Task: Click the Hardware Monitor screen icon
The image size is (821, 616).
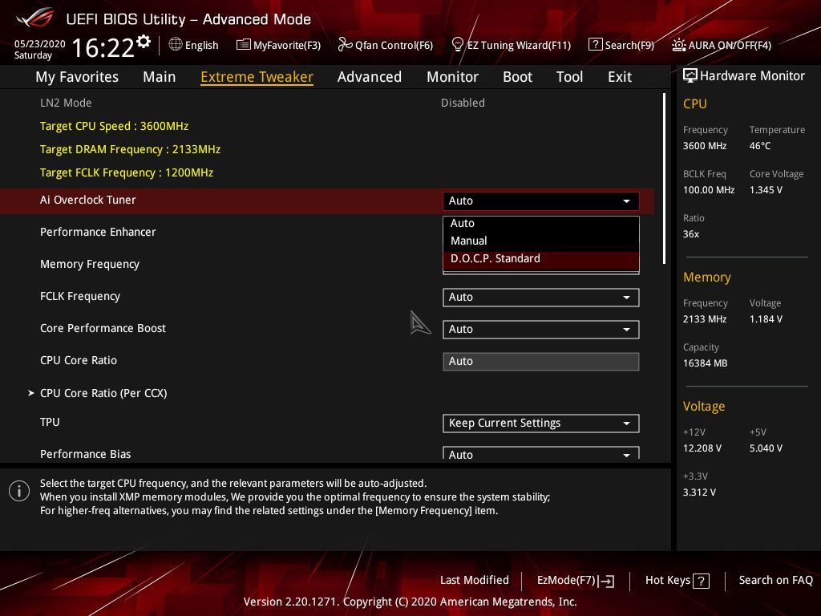Action: pos(690,76)
